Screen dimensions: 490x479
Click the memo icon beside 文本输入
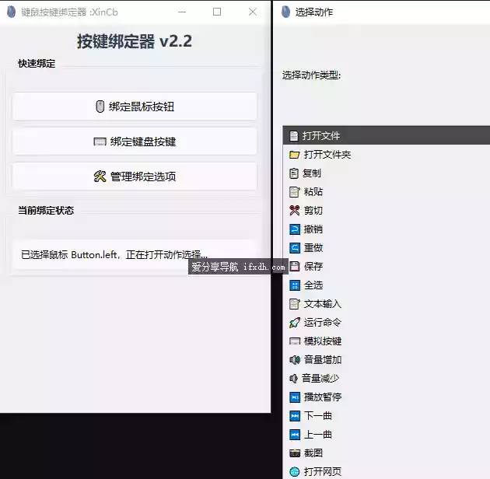coord(294,304)
